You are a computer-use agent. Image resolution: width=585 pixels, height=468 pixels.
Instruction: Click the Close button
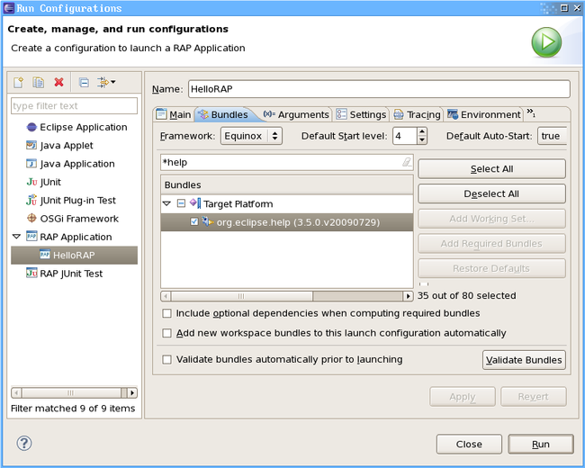(469, 444)
